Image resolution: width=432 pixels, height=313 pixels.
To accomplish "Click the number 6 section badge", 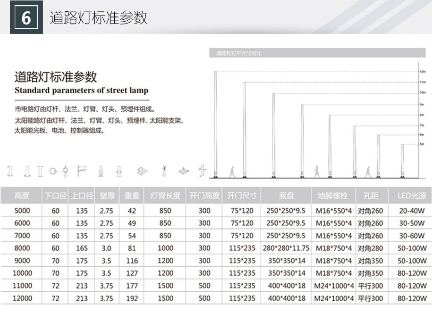I will pyautogui.click(x=26, y=17).
